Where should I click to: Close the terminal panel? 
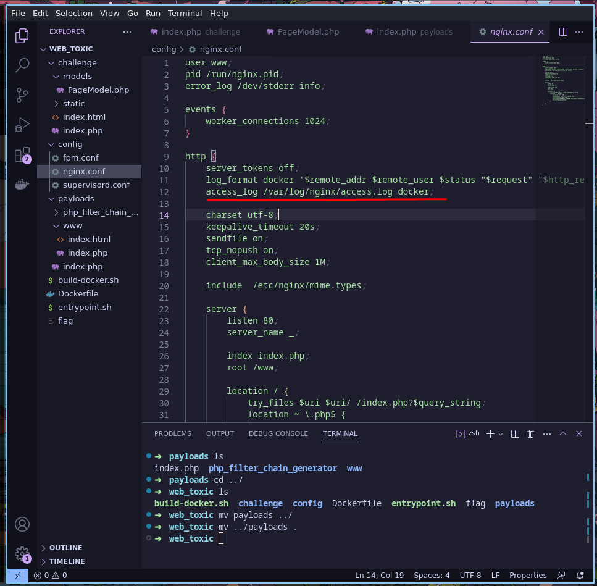click(579, 434)
